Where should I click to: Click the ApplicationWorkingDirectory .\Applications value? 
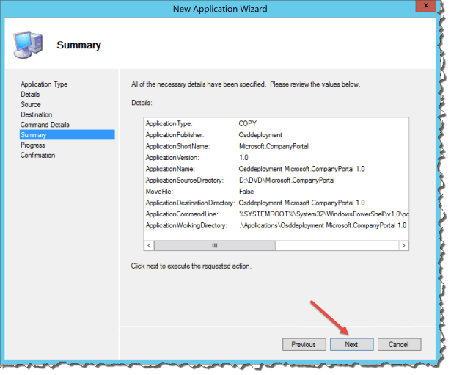[x=323, y=225]
